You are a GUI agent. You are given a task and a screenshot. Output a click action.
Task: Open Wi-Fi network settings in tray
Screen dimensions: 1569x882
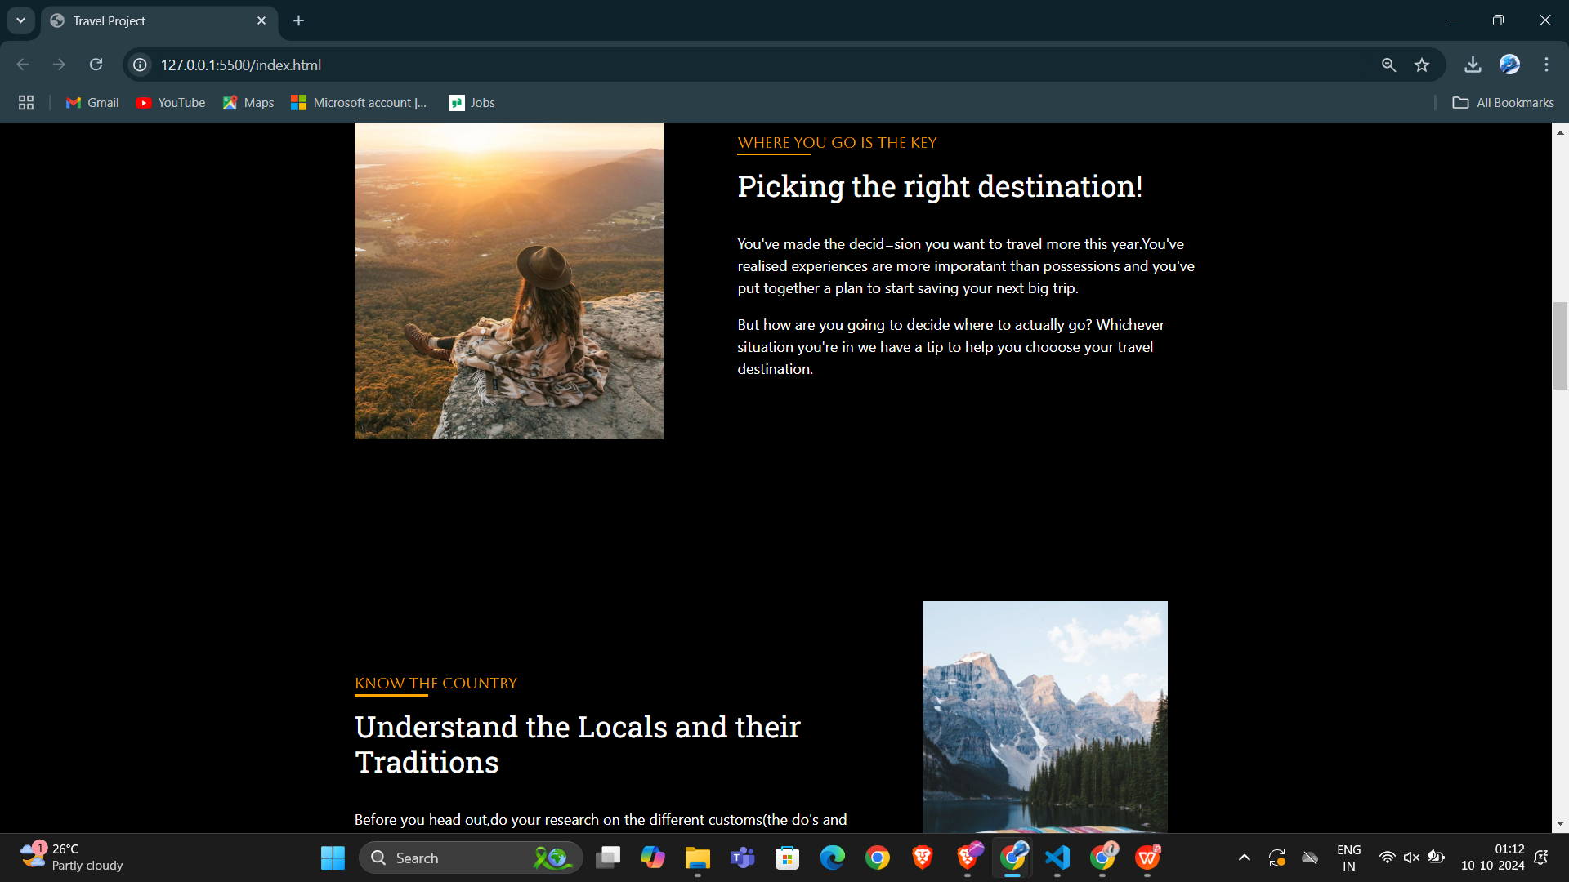[x=1387, y=857]
